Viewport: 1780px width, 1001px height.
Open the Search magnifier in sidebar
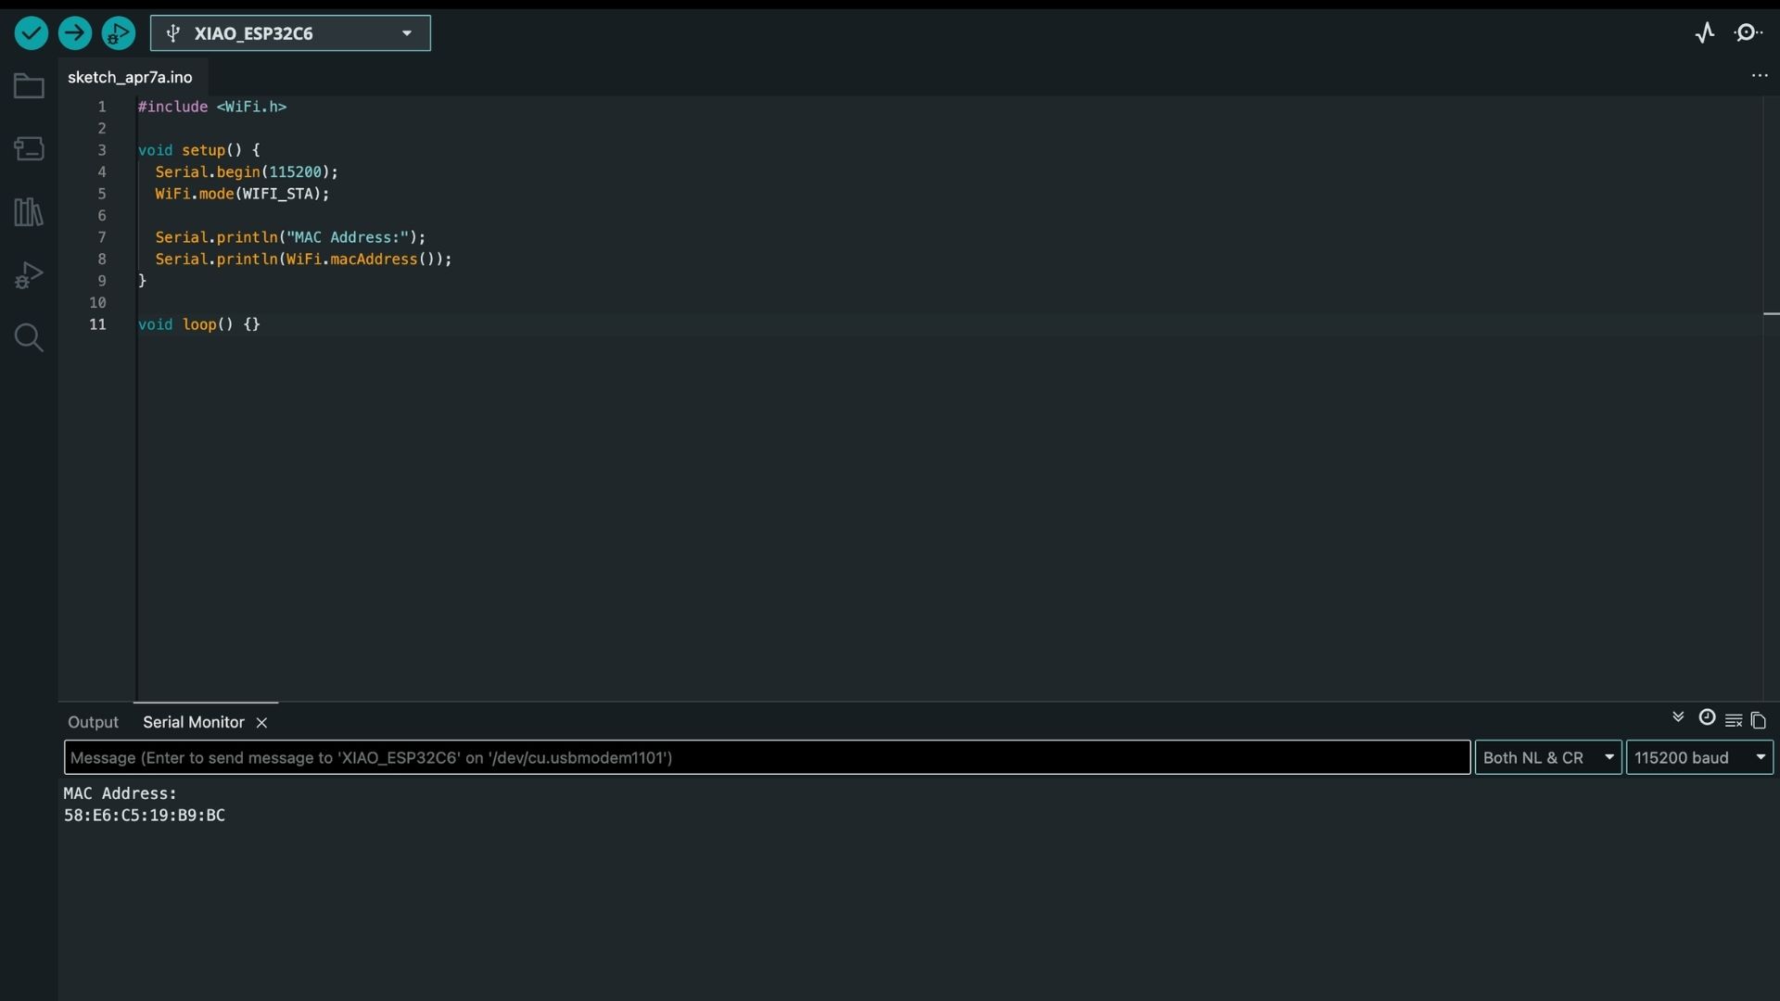[29, 337]
